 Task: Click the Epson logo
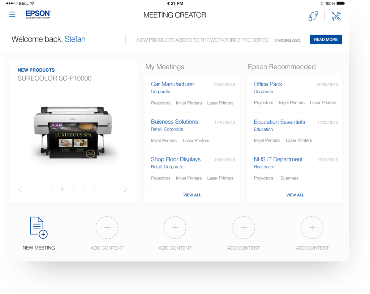point(38,14)
